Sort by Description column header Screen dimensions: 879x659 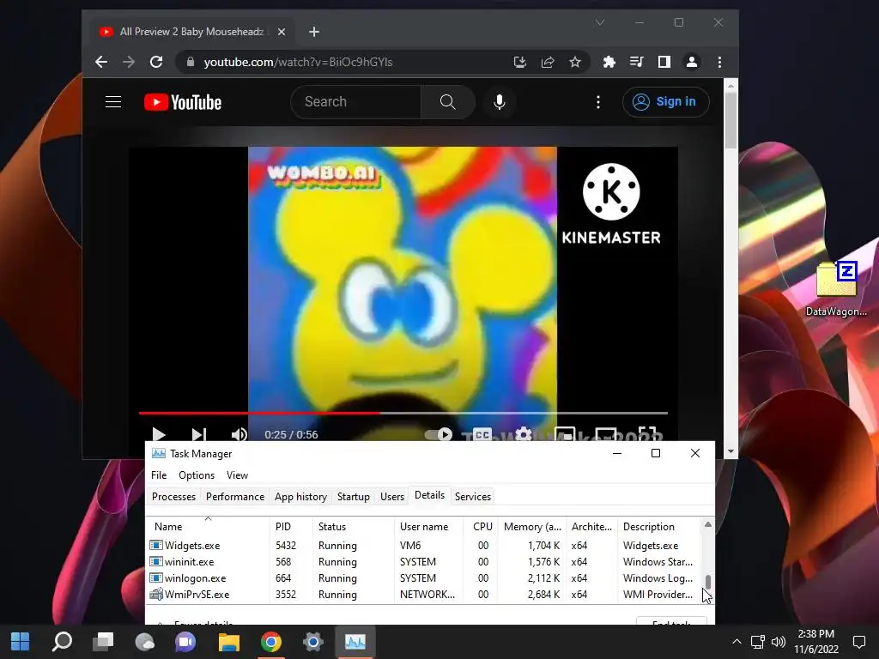(x=658, y=527)
